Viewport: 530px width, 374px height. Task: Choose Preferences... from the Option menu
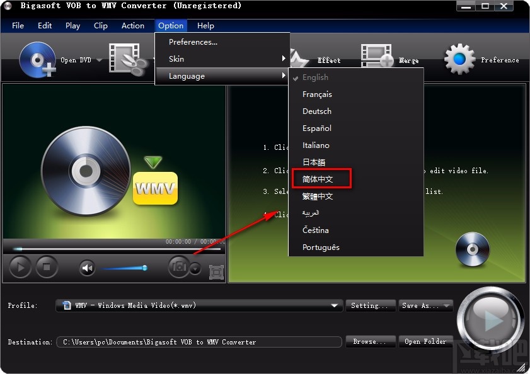193,42
